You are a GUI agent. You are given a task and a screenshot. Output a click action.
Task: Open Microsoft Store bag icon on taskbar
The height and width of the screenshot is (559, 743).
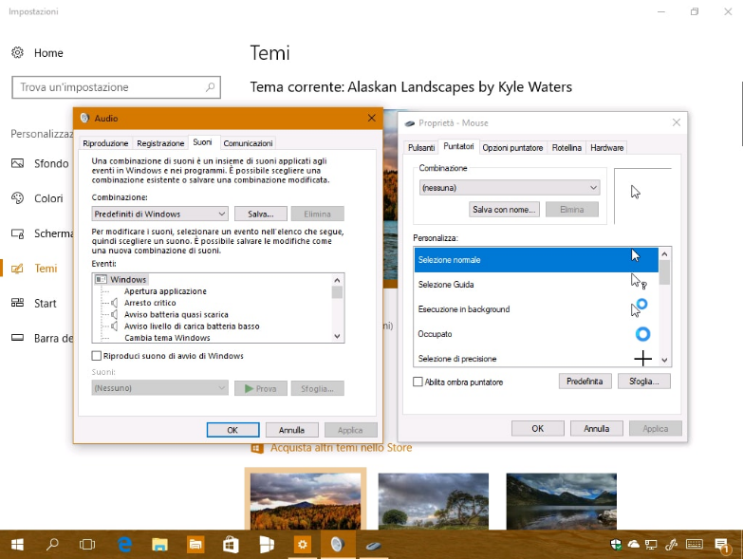[231, 545]
